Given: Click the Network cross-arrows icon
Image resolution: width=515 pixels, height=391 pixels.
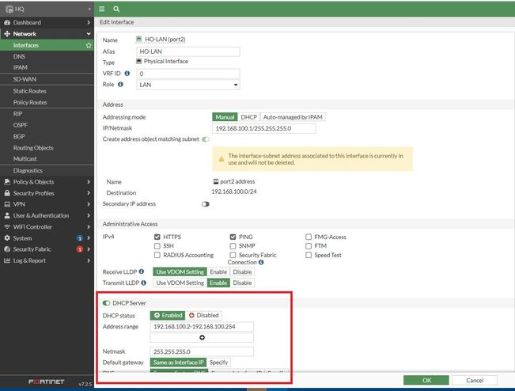Looking at the screenshot, I should [7, 33].
